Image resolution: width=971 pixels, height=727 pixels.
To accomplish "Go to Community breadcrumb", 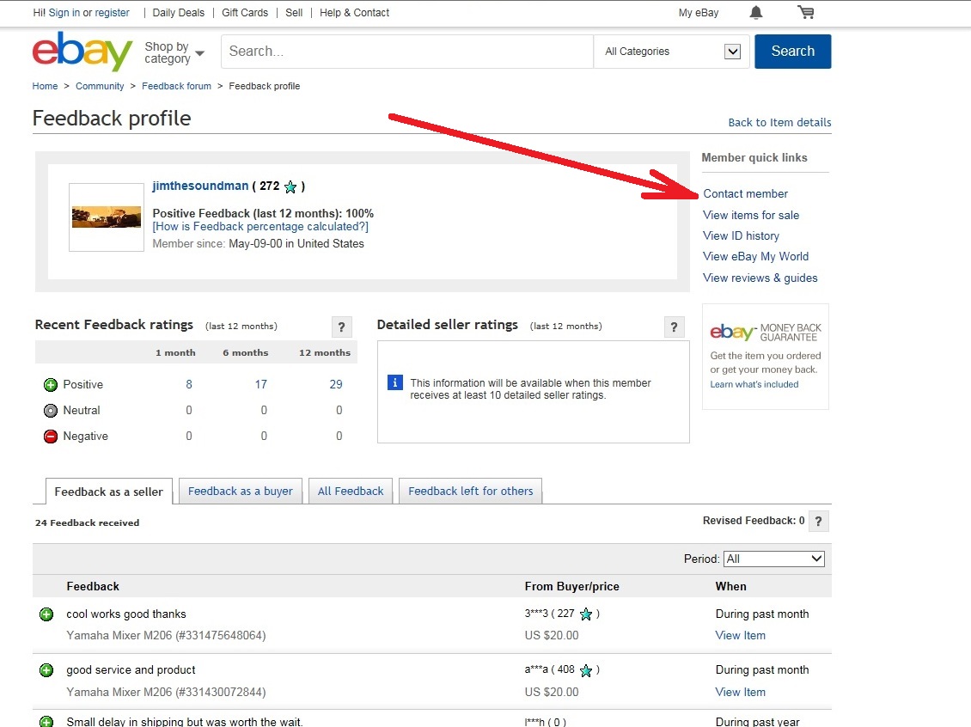I will (100, 86).
